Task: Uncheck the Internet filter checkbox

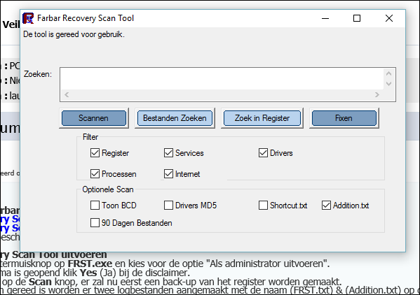Action: click(168, 174)
